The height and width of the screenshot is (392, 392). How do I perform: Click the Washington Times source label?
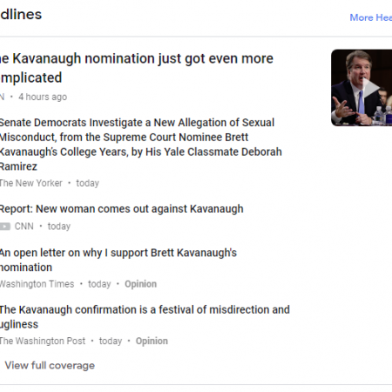point(37,284)
